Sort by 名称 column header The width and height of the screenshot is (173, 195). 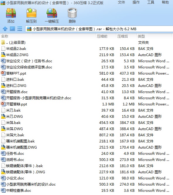5,36
